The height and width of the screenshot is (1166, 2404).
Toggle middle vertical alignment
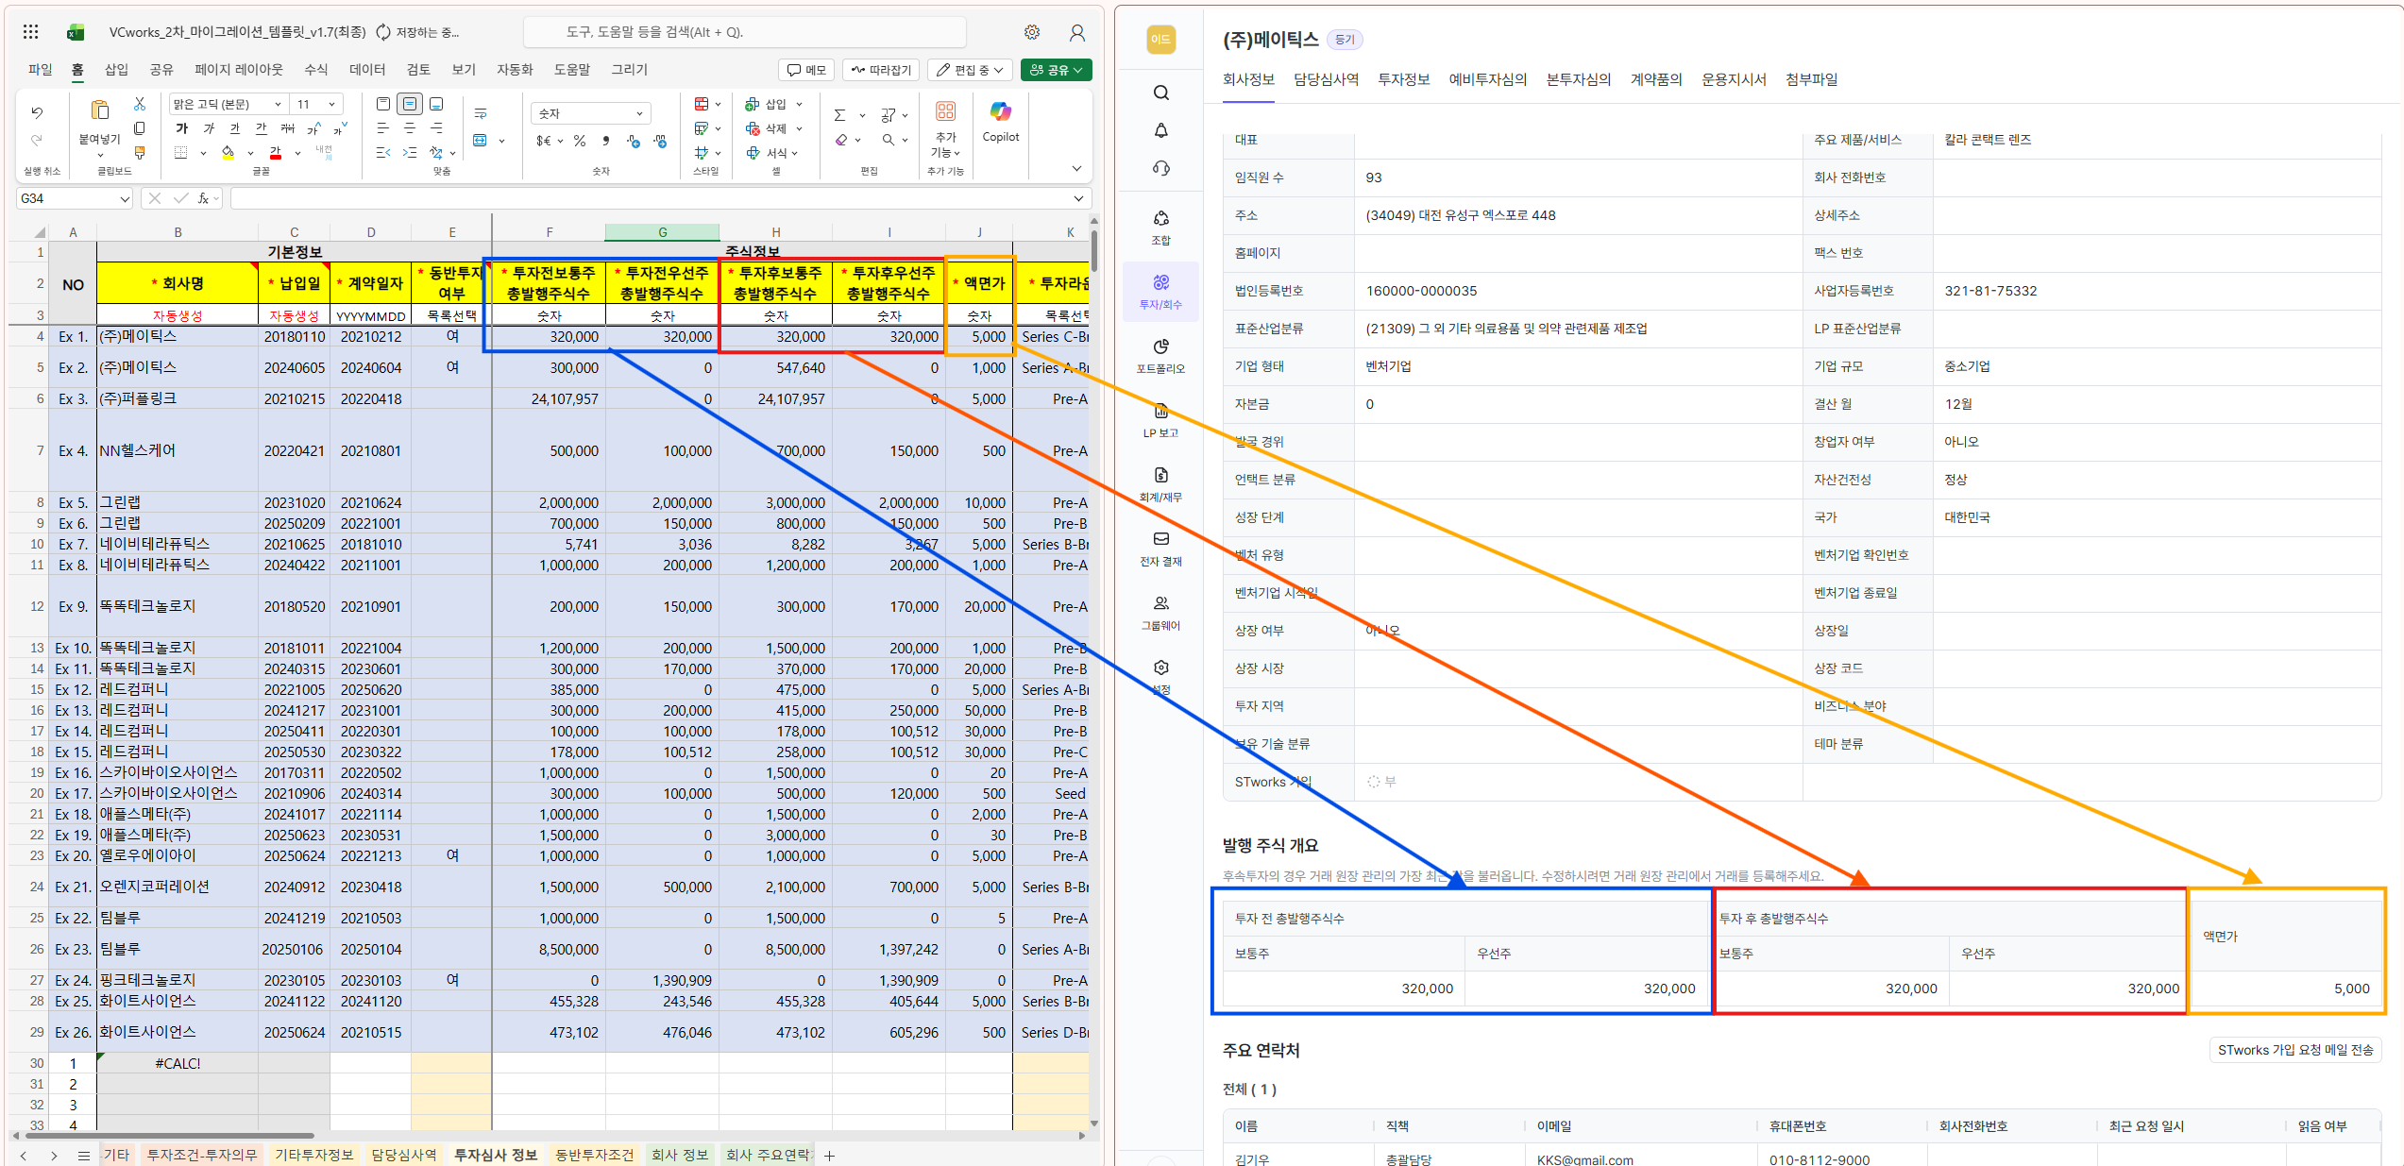pos(410,104)
